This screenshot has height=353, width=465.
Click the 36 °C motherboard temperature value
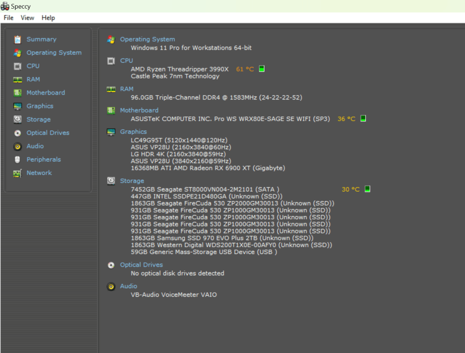click(346, 119)
